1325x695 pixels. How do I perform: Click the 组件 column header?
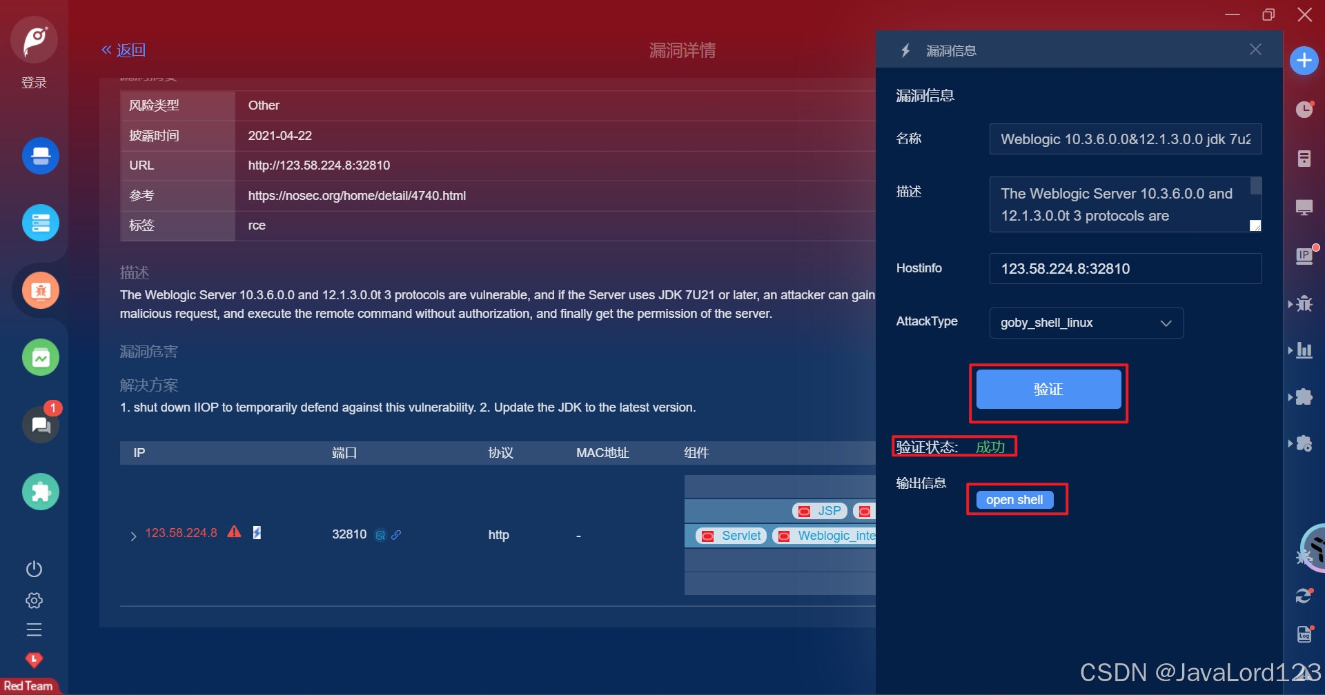(697, 453)
